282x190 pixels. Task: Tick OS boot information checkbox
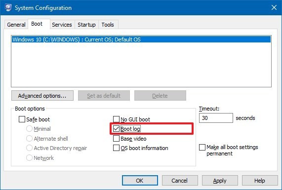point(116,148)
